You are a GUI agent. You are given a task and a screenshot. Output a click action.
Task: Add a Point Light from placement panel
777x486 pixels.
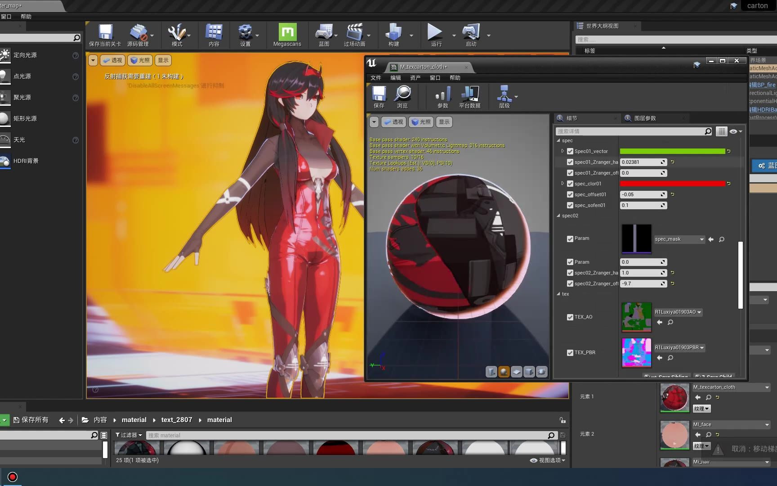22,76
